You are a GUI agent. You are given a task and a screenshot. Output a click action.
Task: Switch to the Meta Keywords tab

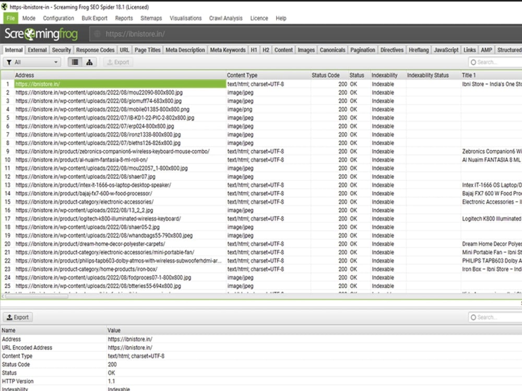(x=228, y=50)
